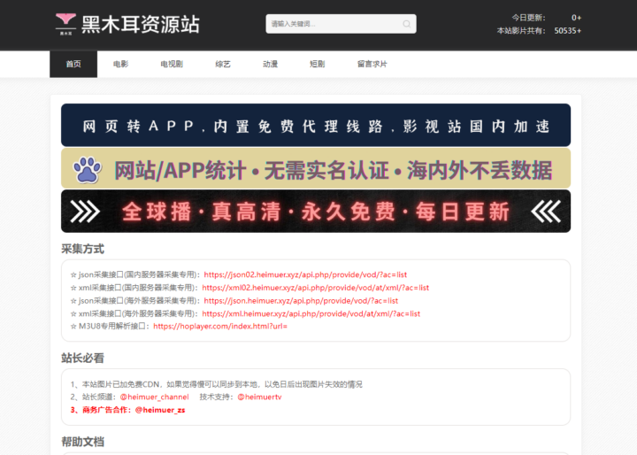Open the 网页转APP banner advertisement
The image size is (637, 455).
click(x=316, y=126)
